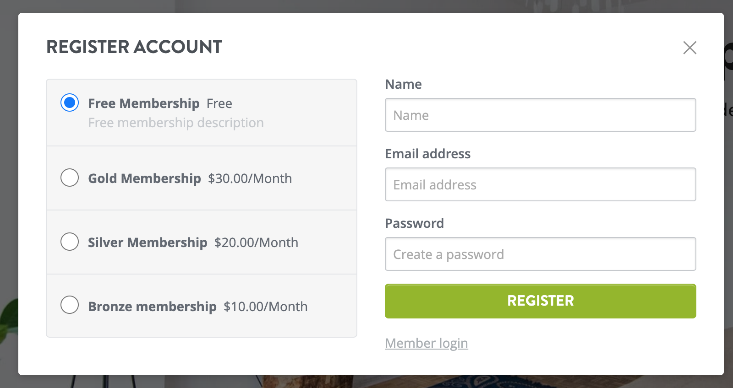Open the Member login link
Viewport: 733px width, 388px height.
click(426, 343)
